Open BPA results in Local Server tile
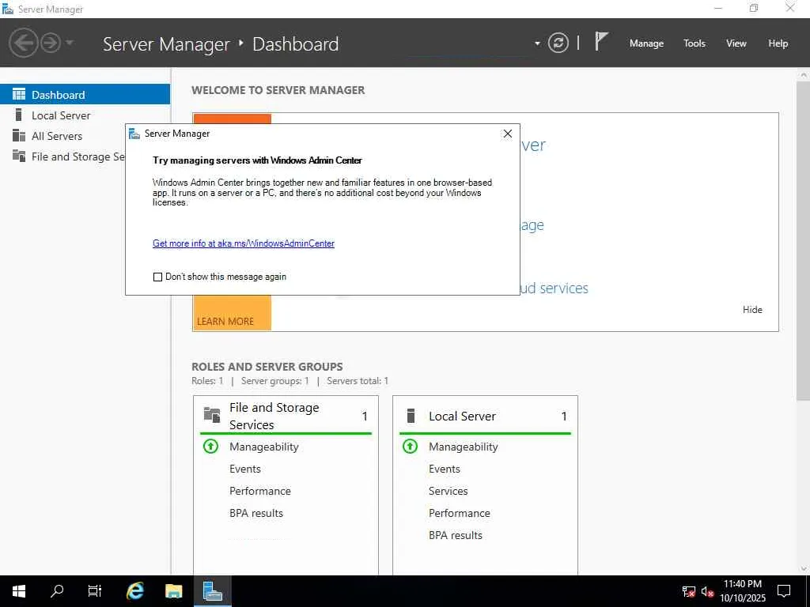The height and width of the screenshot is (607, 810). [456, 535]
